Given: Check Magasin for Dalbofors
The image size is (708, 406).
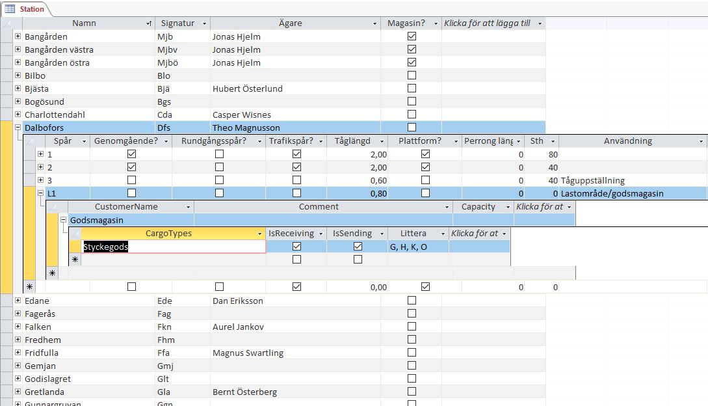Looking at the screenshot, I should point(412,128).
